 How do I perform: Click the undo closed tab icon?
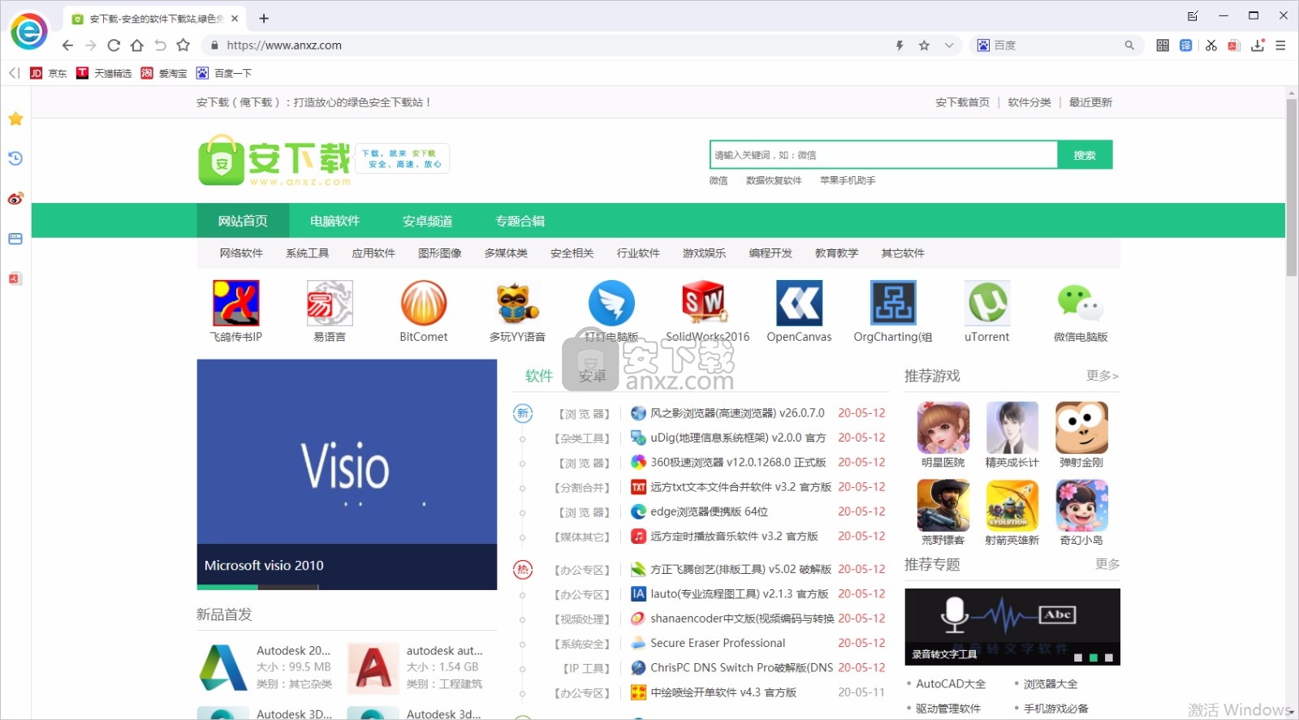160,45
